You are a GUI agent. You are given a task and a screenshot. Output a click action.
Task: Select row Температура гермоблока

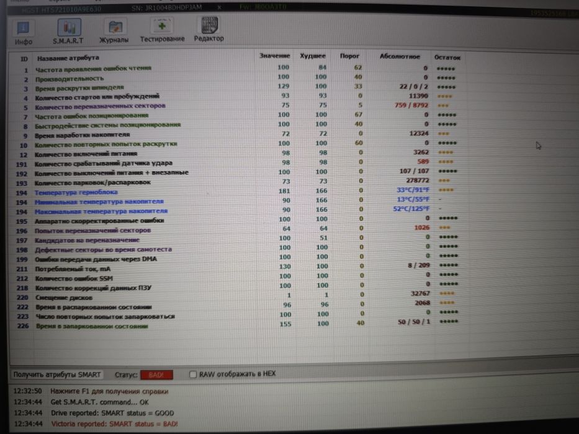(x=238, y=192)
